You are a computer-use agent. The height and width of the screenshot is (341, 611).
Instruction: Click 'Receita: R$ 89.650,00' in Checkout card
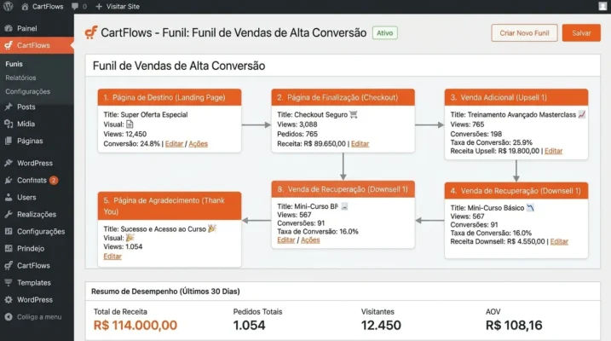311,144
